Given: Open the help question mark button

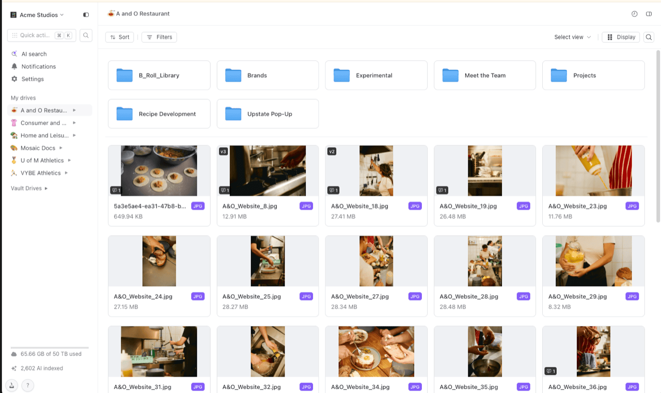Looking at the screenshot, I should click(x=28, y=385).
